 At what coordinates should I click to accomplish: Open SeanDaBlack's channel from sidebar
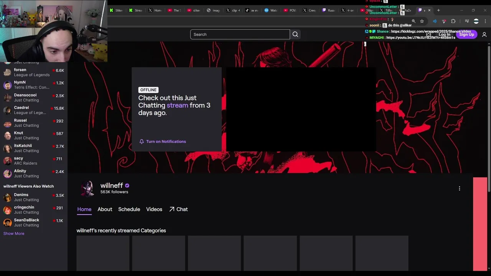(x=34, y=222)
